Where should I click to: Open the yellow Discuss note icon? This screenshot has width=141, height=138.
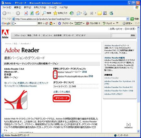100,13
